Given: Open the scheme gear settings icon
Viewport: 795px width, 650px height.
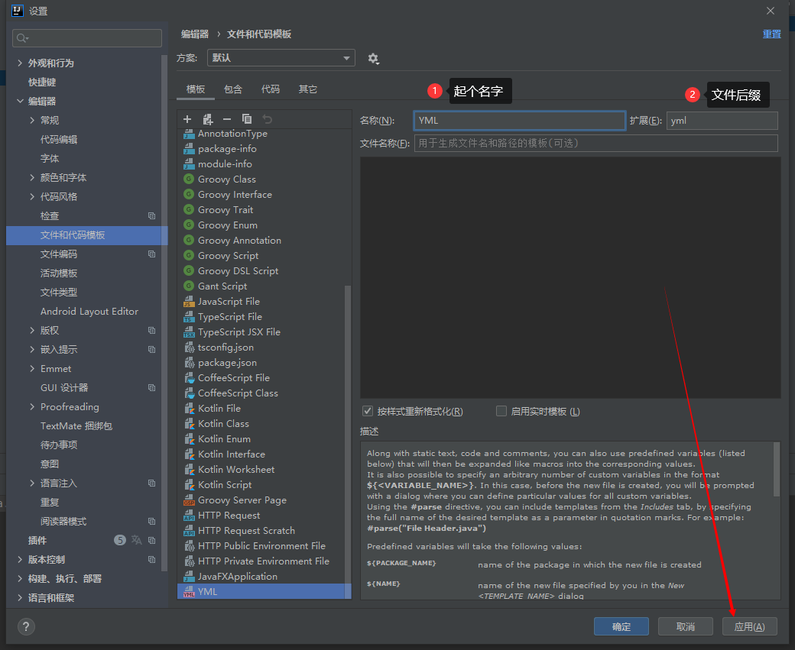Looking at the screenshot, I should pyautogui.click(x=373, y=59).
